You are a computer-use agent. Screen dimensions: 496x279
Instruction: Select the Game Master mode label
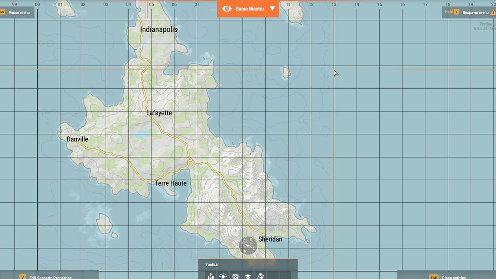(250, 9)
